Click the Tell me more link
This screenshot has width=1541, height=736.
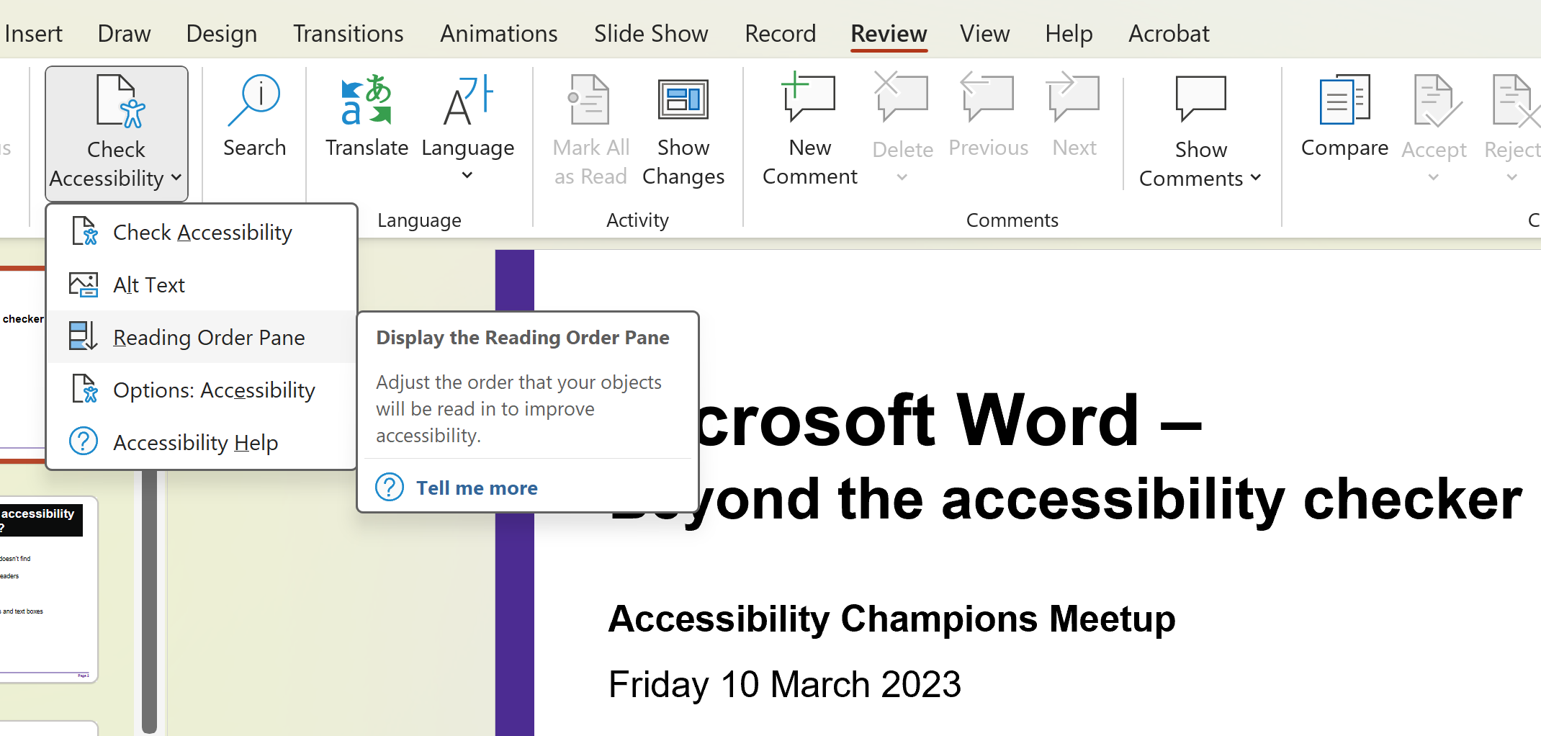point(477,488)
